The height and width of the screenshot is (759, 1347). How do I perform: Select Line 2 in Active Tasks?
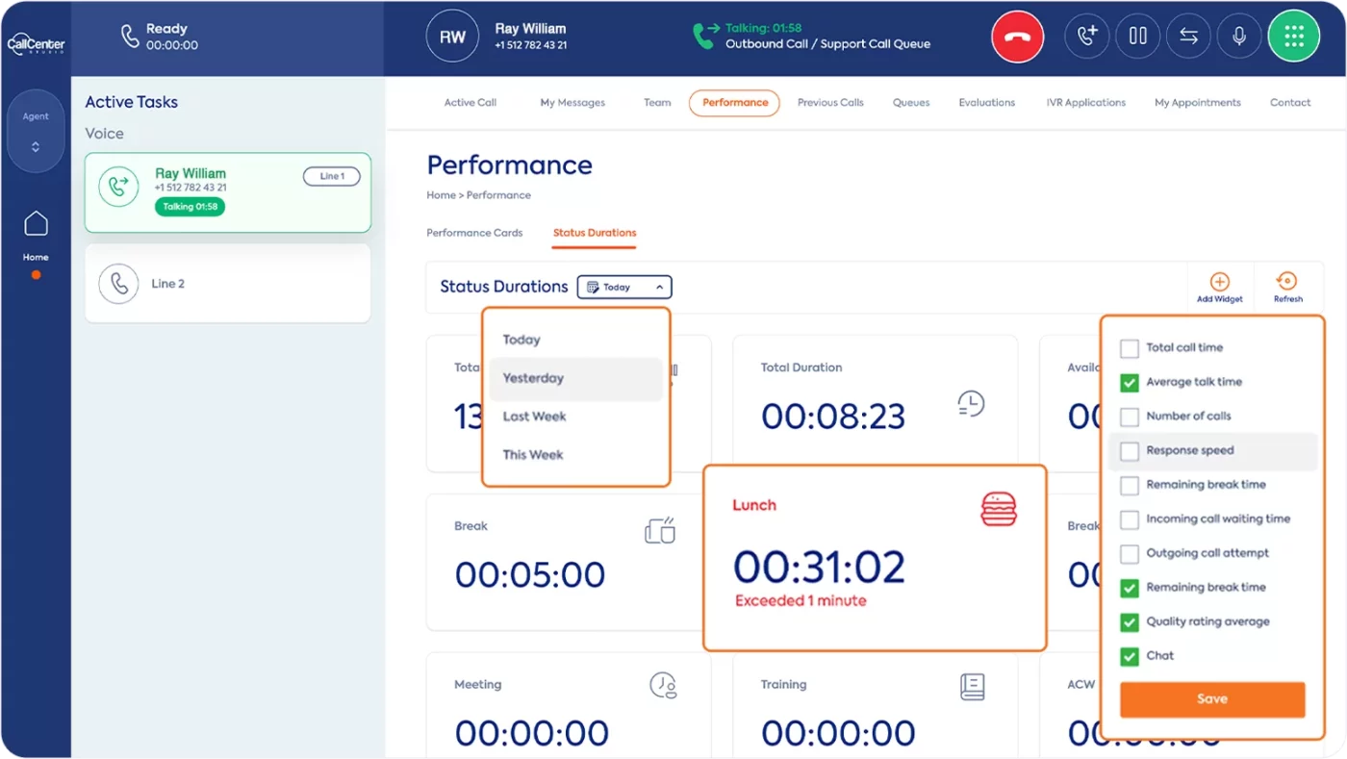pos(227,284)
